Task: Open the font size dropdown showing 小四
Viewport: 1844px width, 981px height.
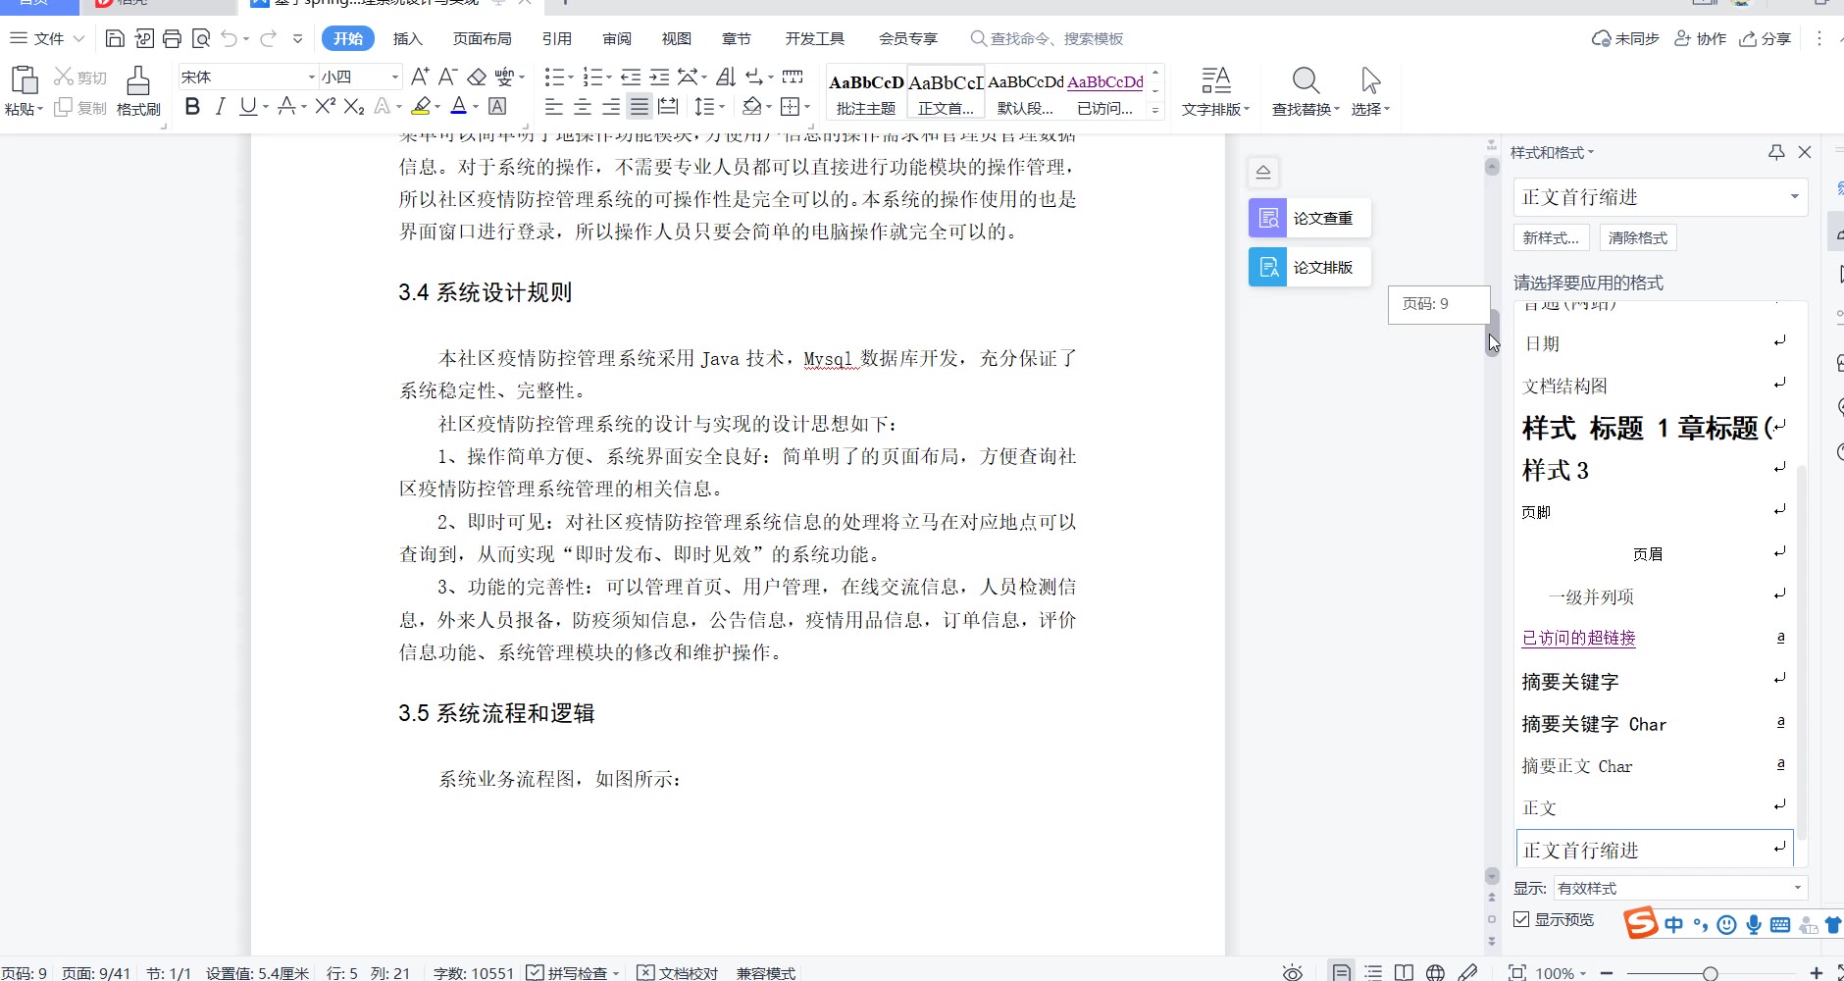Action: (x=395, y=77)
